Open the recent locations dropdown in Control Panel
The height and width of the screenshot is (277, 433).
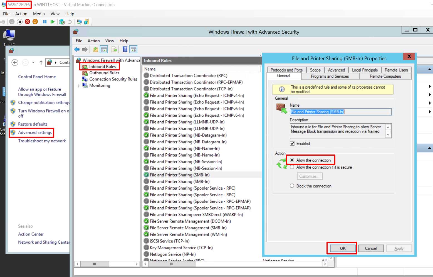(x=33, y=63)
